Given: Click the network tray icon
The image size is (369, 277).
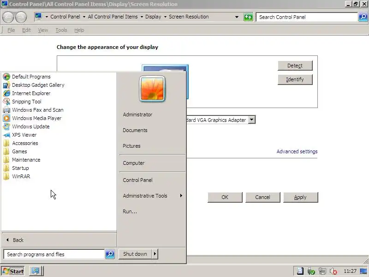Looking at the screenshot, I should tap(322, 271).
